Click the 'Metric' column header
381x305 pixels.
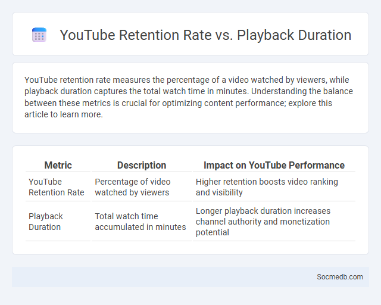click(58, 165)
